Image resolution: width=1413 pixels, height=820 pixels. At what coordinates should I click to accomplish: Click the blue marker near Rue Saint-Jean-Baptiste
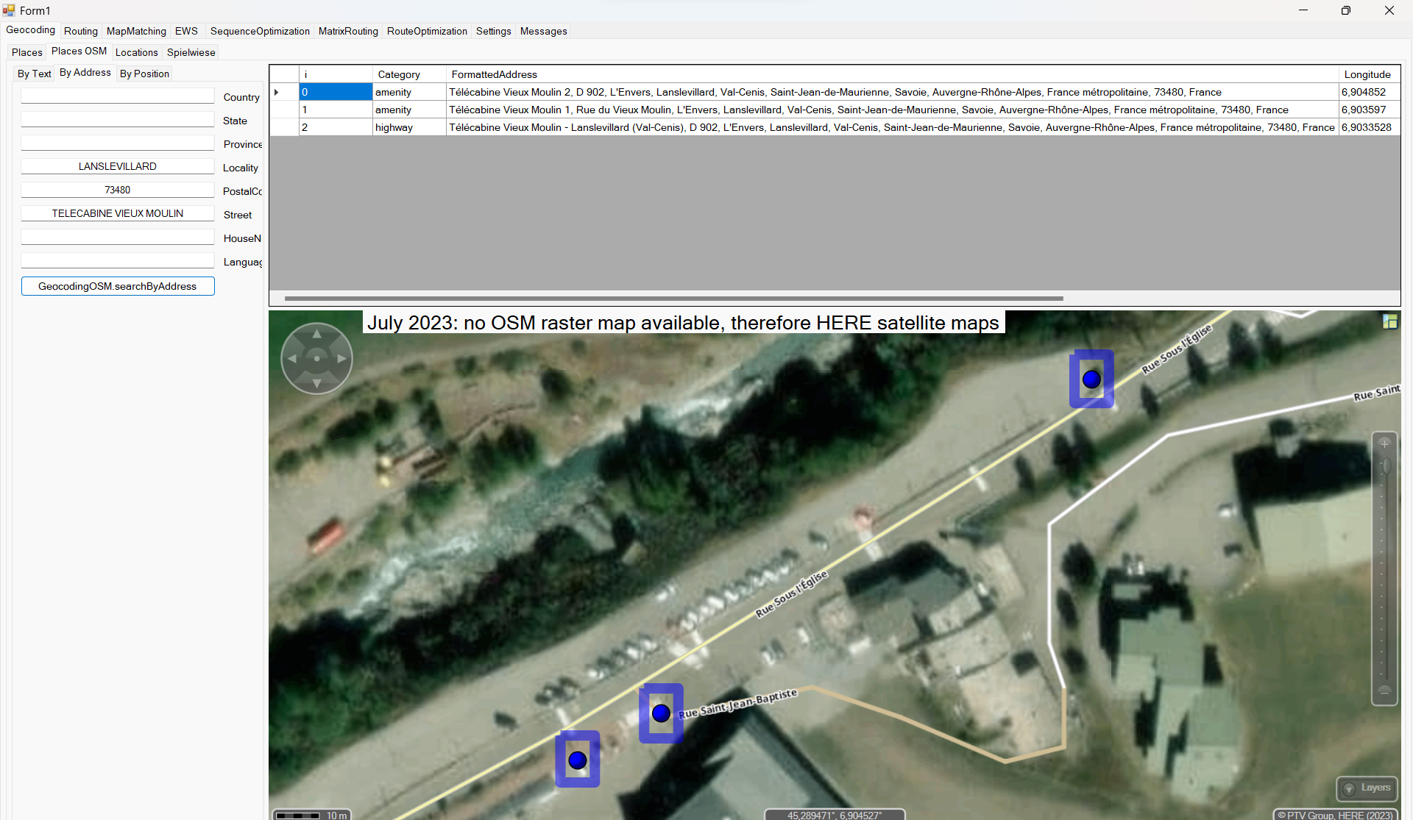[x=661, y=713]
